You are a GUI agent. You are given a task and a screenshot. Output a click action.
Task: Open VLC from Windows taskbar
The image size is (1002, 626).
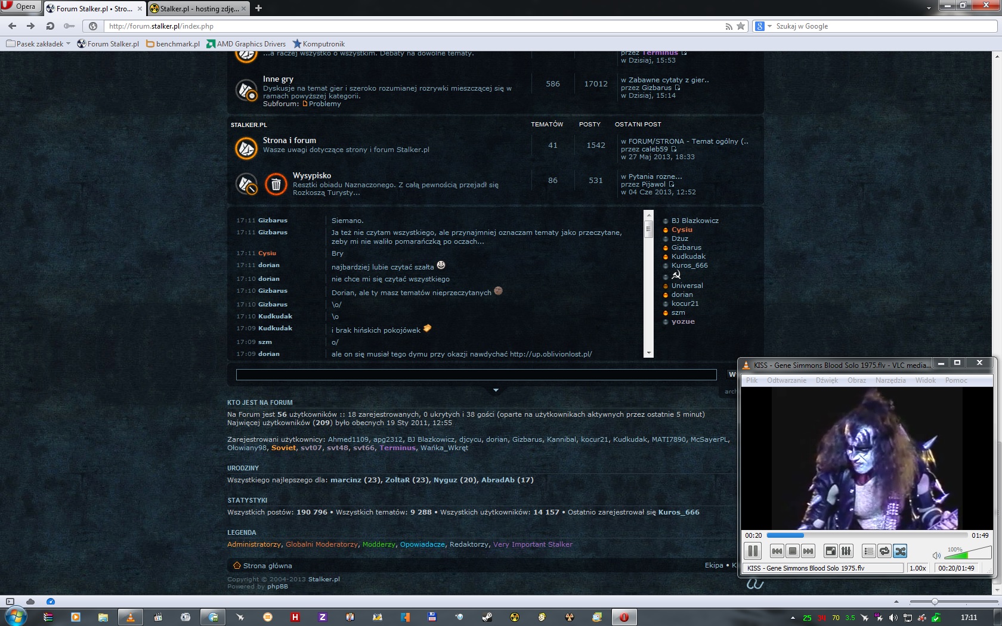tap(131, 617)
